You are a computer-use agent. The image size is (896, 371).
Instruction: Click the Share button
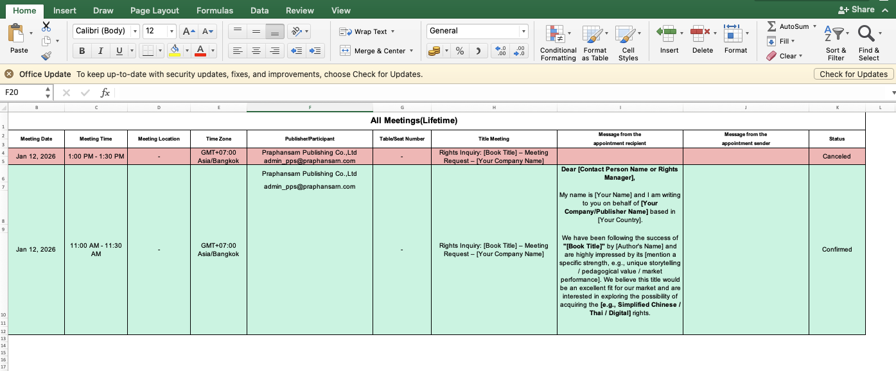[x=856, y=10]
